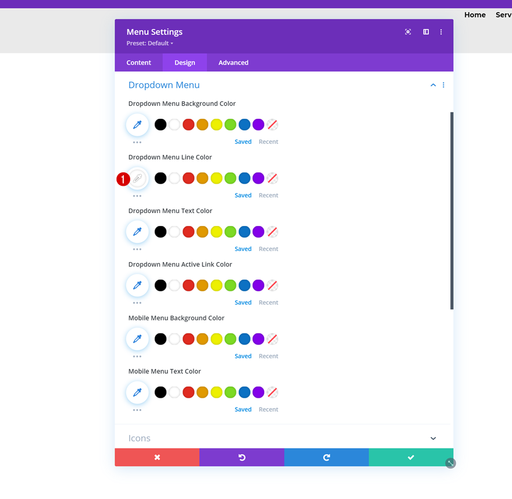Collapse the Dropdown Menu section
Screen dimensions: 512x499
433,85
